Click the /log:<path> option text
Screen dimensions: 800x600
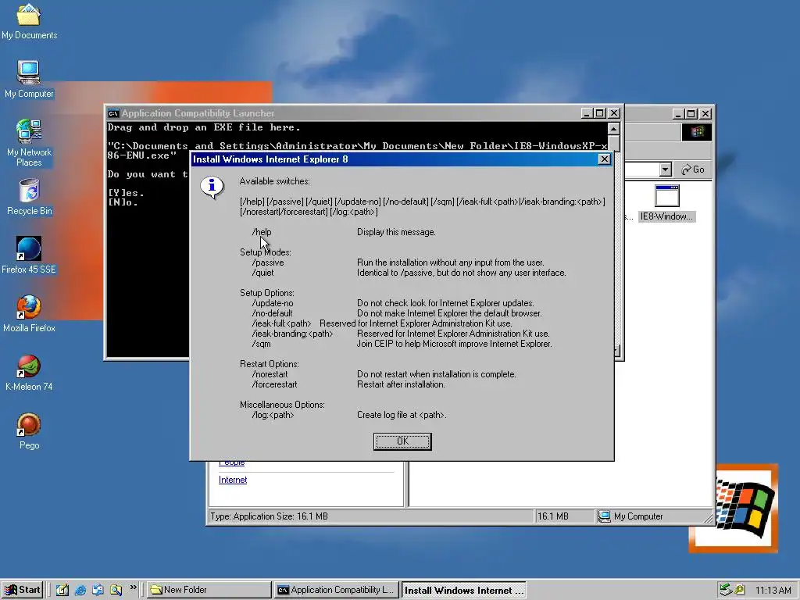click(273, 415)
